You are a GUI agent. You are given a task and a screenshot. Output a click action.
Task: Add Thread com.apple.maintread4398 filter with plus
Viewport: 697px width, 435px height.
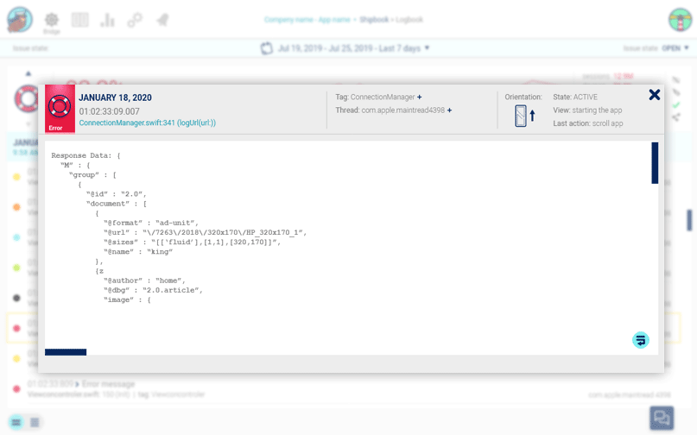(x=449, y=110)
